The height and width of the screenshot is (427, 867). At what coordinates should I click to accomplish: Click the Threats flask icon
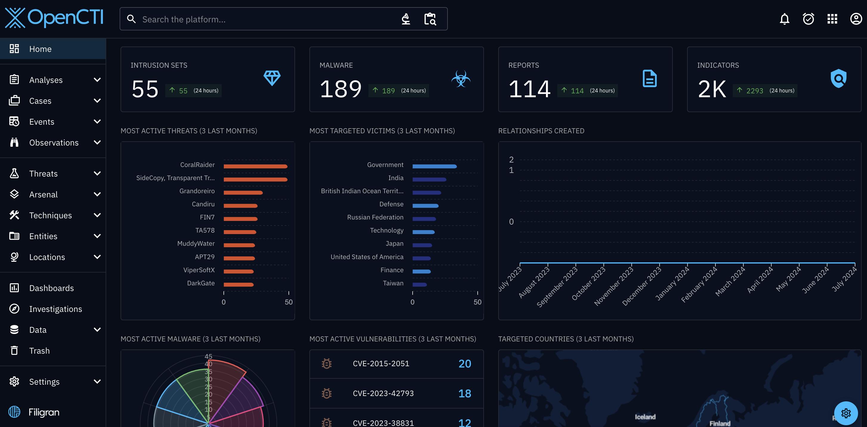(x=14, y=173)
